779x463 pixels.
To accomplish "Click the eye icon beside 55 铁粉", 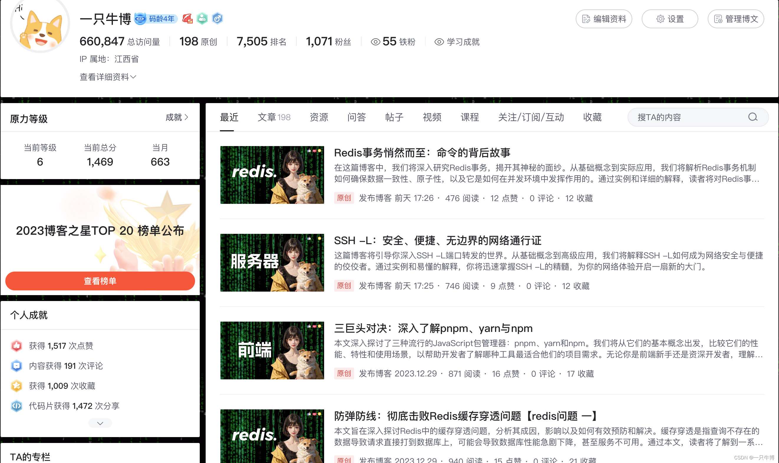I will (x=375, y=42).
